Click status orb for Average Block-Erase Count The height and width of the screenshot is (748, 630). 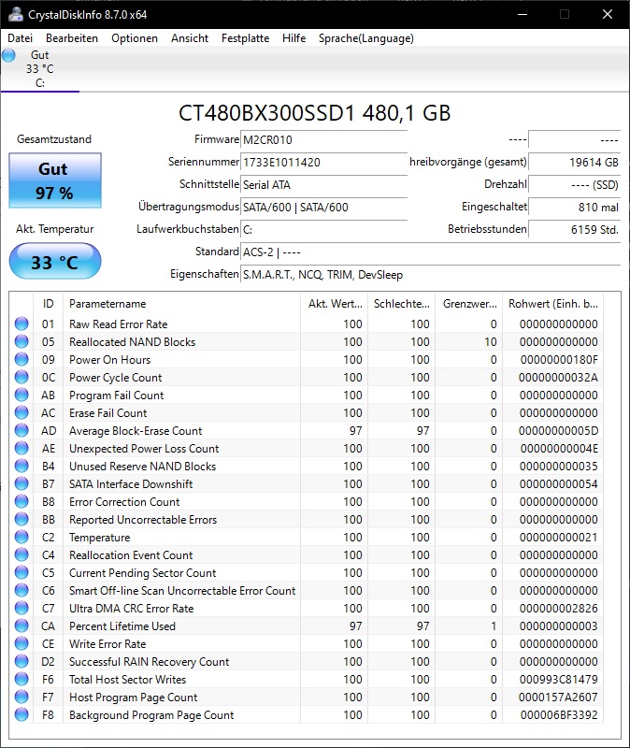[x=21, y=430]
